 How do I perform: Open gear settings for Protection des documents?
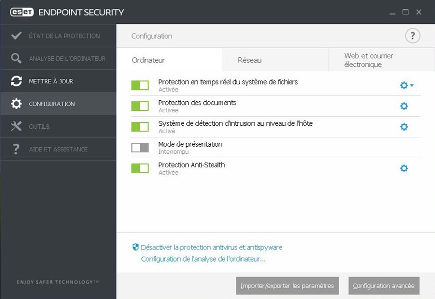click(404, 106)
